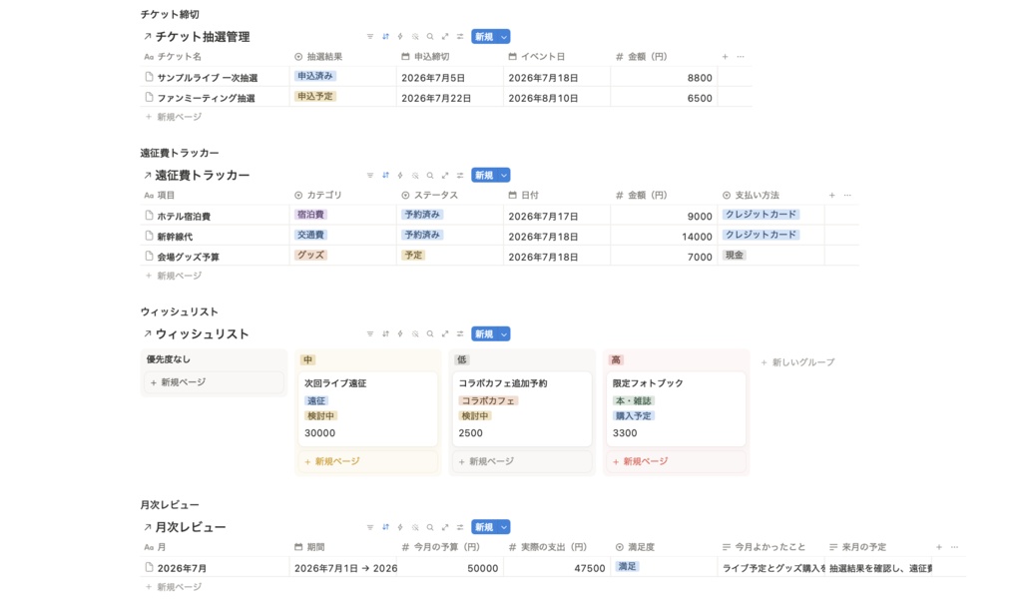Image resolution: width=1022 pixels, height=614 pixels.
Task: Open view settings for 月次レビュー
Action: [x=460, y=527]
